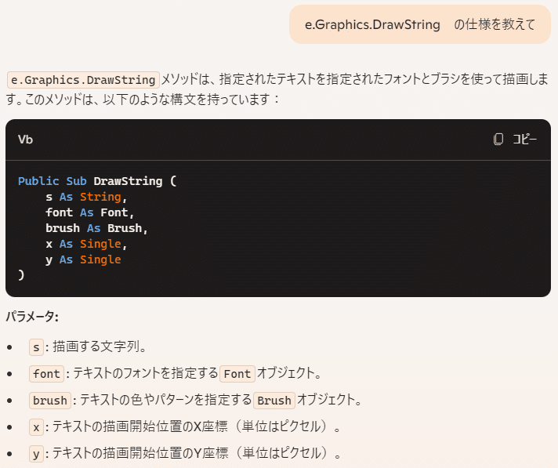Click the code line 'Public Sub DrawString ('
This screenshot has width=558, height=468.
(x=97, y=181)
